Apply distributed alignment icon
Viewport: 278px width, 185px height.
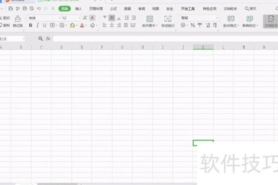click(133, 25)
